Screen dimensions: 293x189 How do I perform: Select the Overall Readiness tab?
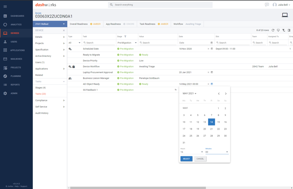[x=85, y=24]
